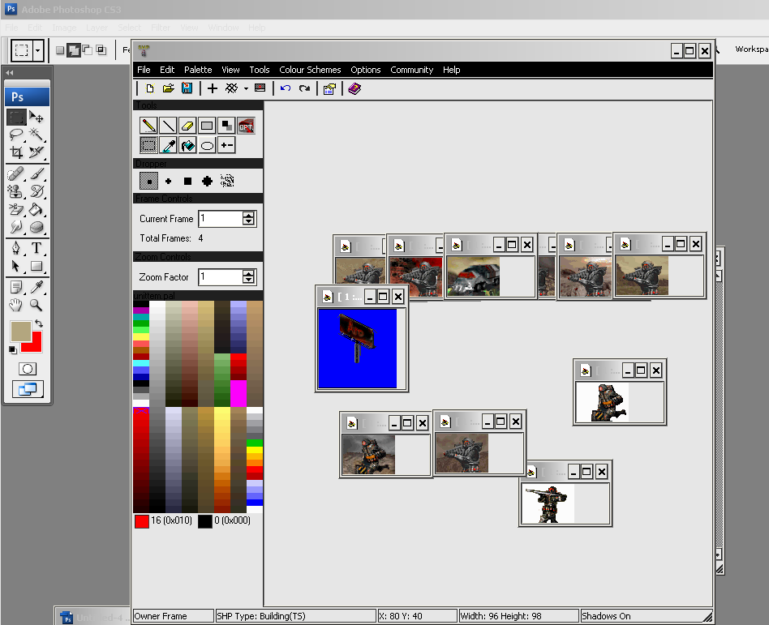Select the Ellipse tool in Tools panel
This screenshot has height=625, width=769.
pos(207,145)
